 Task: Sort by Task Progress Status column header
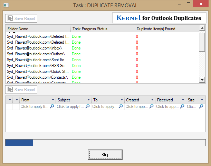[103, 29]
